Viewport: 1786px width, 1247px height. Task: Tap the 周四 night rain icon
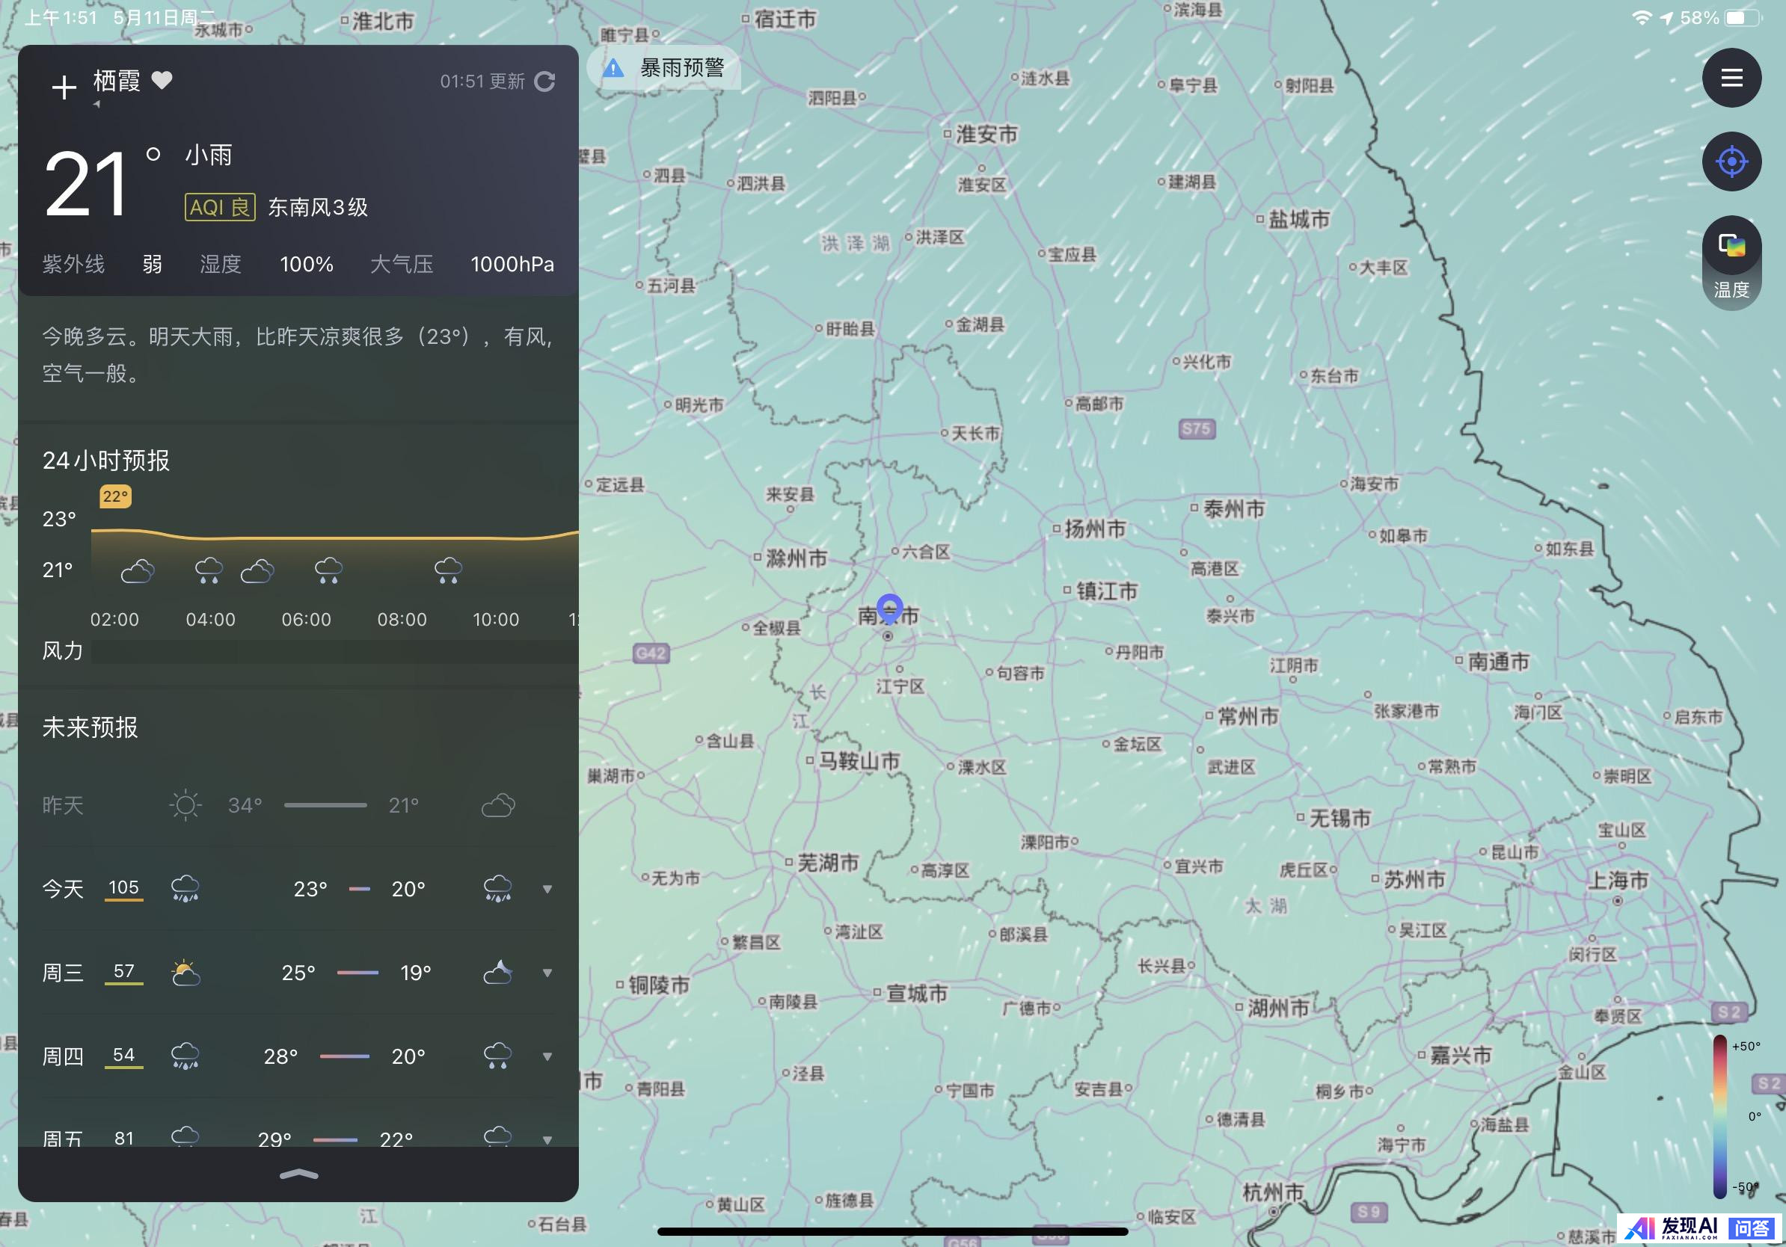tap(498, 1056)
